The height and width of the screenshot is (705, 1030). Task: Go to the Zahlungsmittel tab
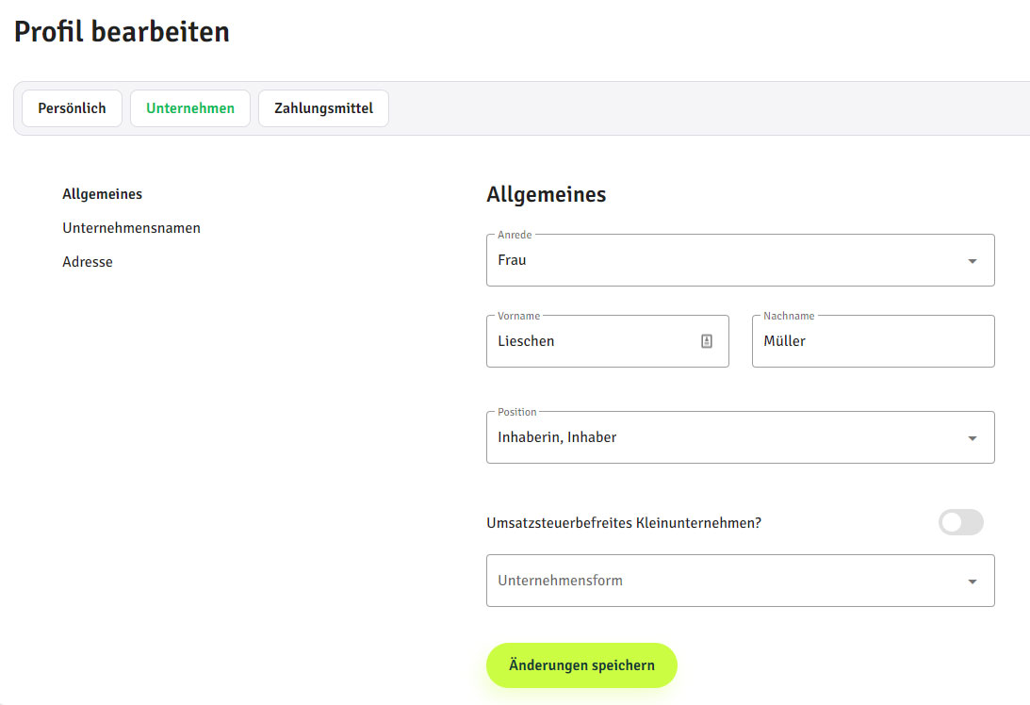point(323,108)
